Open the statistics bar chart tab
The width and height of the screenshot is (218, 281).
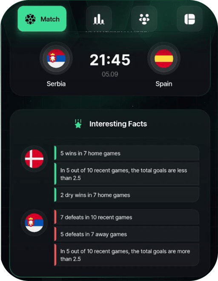tap(99, 19)
